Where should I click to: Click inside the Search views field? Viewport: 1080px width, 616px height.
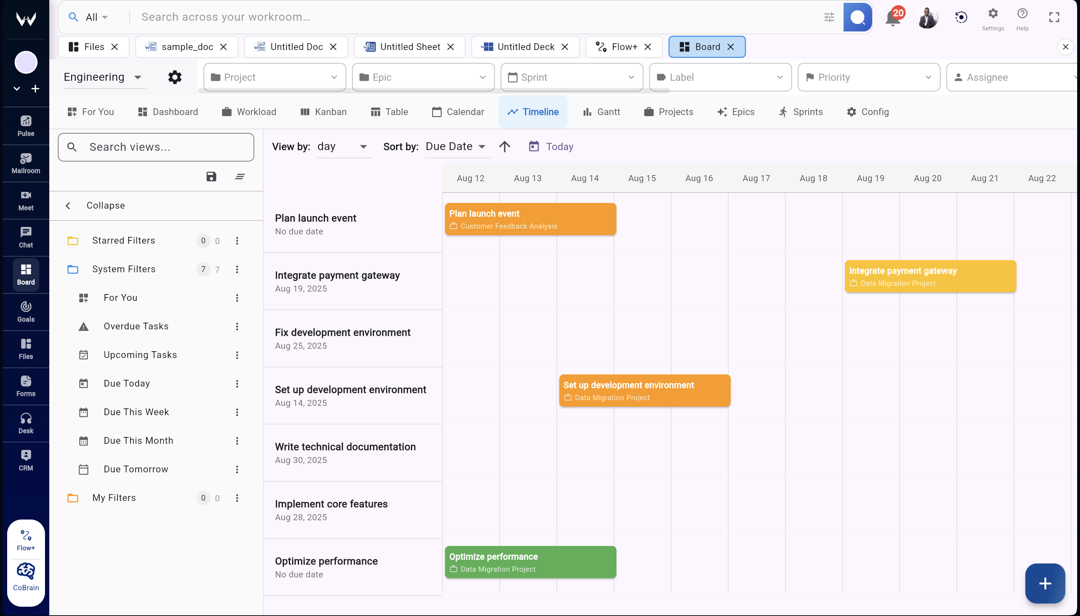156,147
